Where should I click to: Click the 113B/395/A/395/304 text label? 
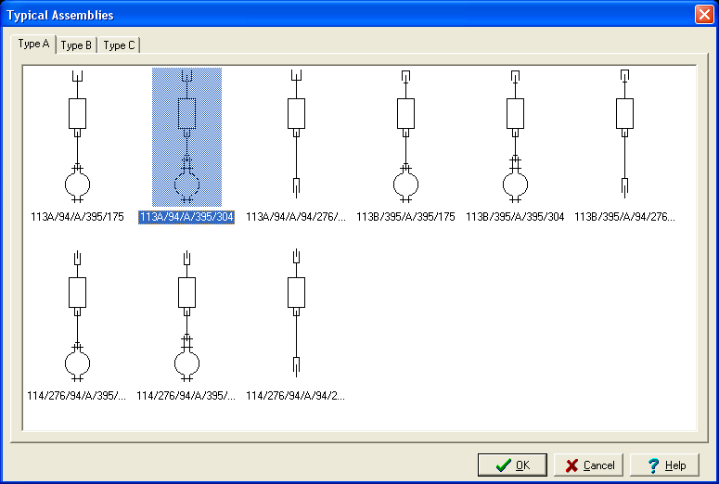pyautogui.click(x=515, y=217)
